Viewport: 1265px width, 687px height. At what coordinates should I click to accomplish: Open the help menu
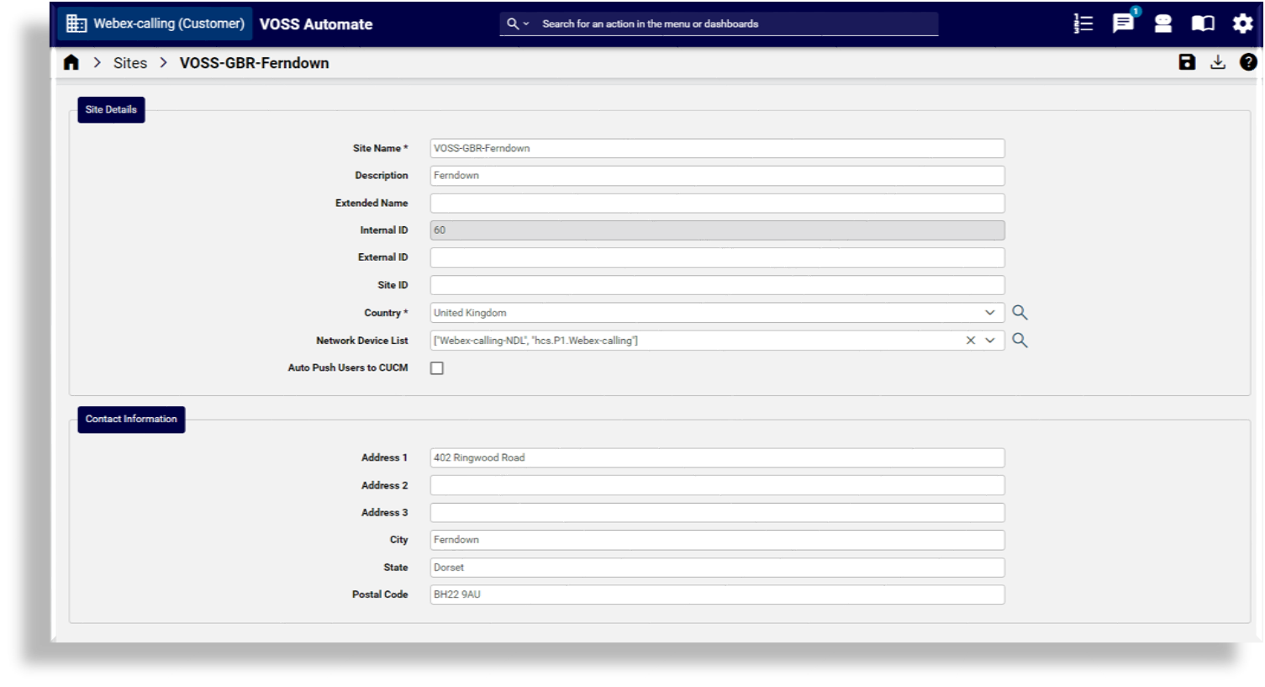pyautogui.click(x=1247, y=61)
